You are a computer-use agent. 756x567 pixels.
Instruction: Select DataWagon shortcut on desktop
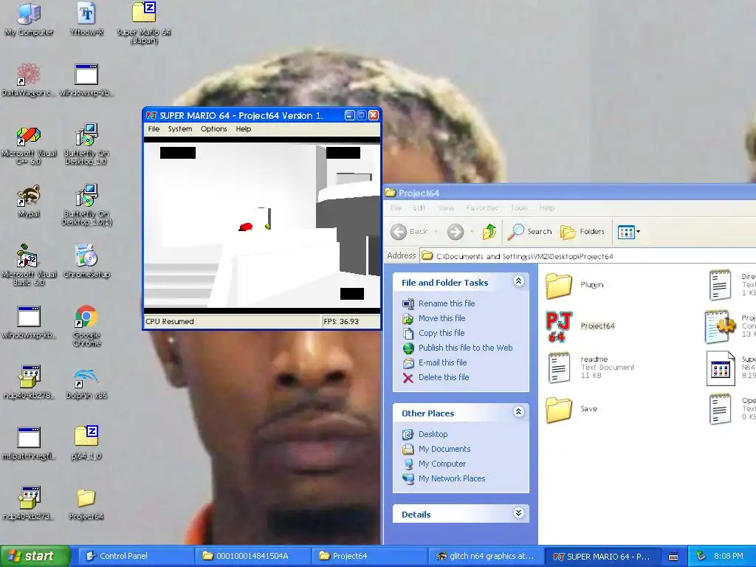click(29, 80)
